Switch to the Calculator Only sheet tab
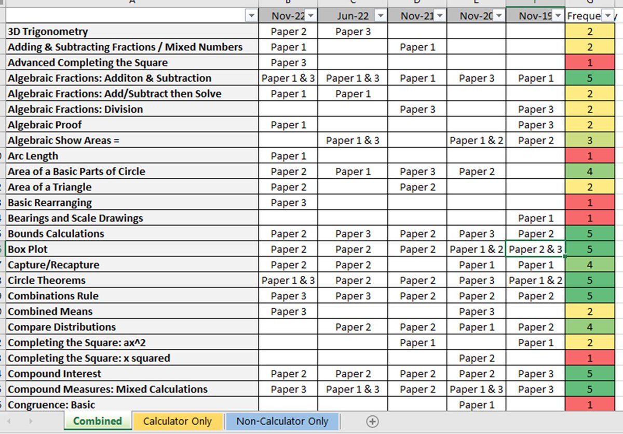This screenshot has width=623, height=434. pyautogui.click(x=178, y=421)
